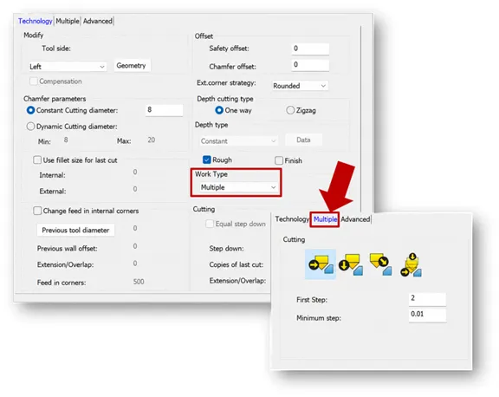This screenshot has width=499, height=397.
Task: Click the Previous tool diameter button
Action: [x=75, y=231]
